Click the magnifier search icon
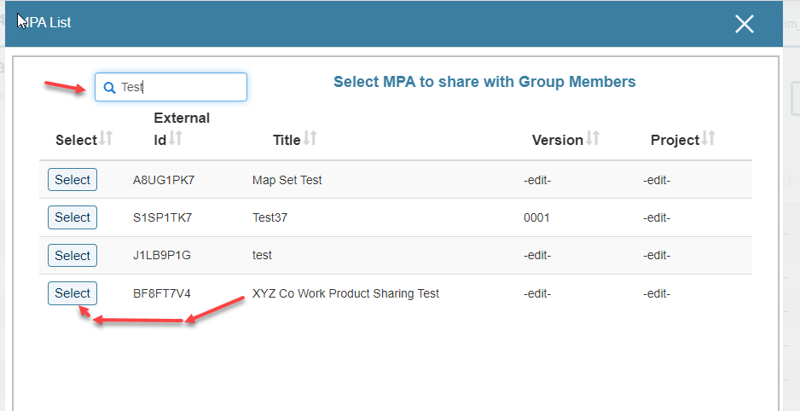 tap(109, 88)
